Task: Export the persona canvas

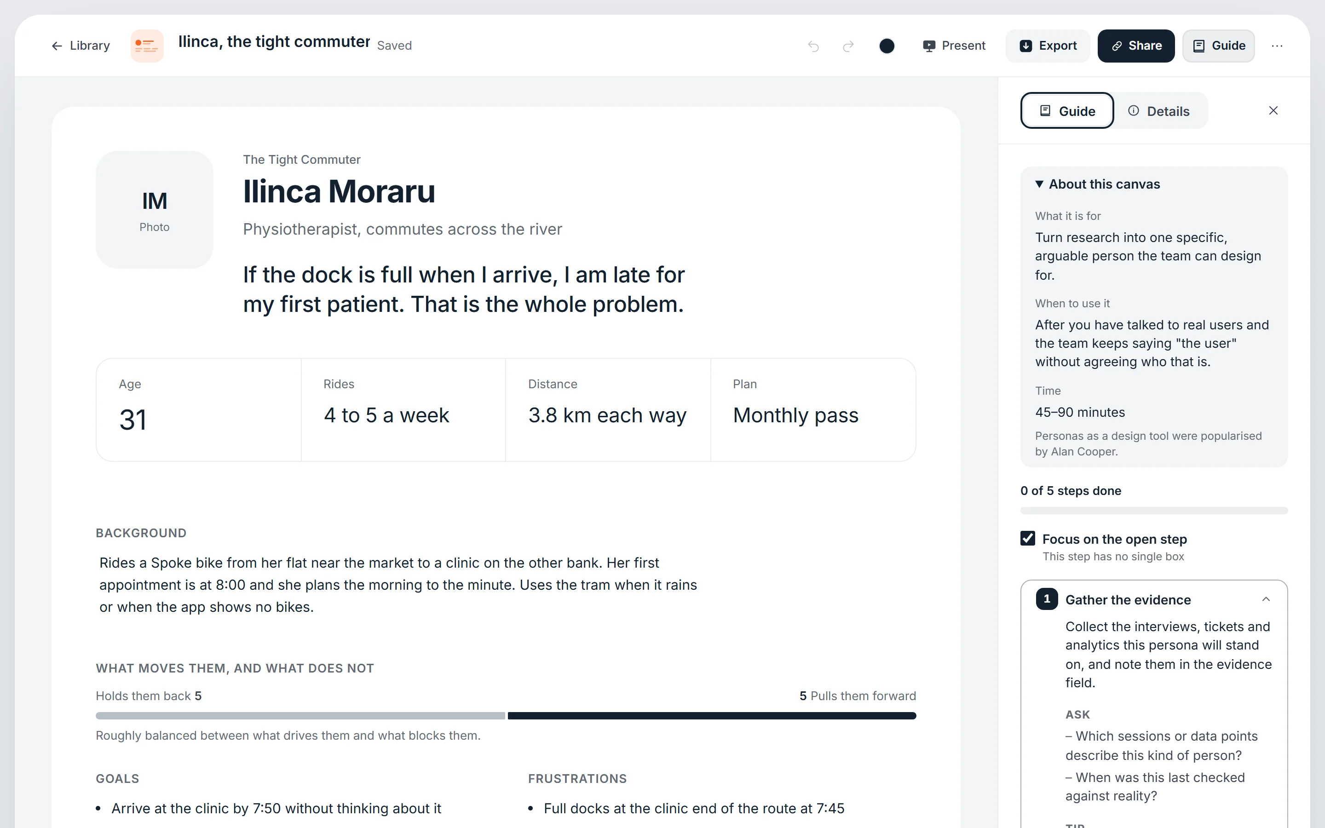Action: click(1048, 46)
